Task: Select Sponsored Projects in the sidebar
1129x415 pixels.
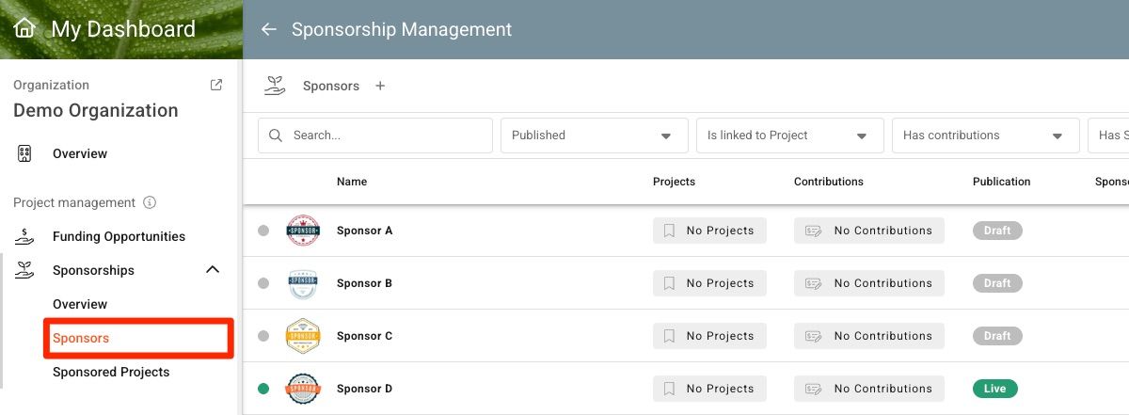Action: pos(111,372)
